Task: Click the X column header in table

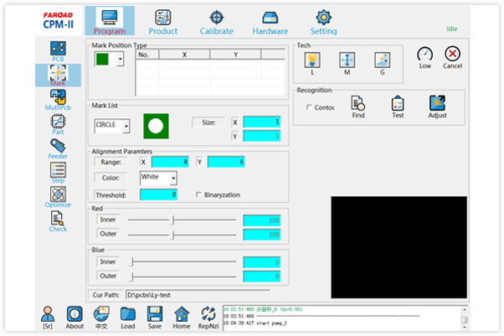Action: pyautogui.click(x=184, y=54)
